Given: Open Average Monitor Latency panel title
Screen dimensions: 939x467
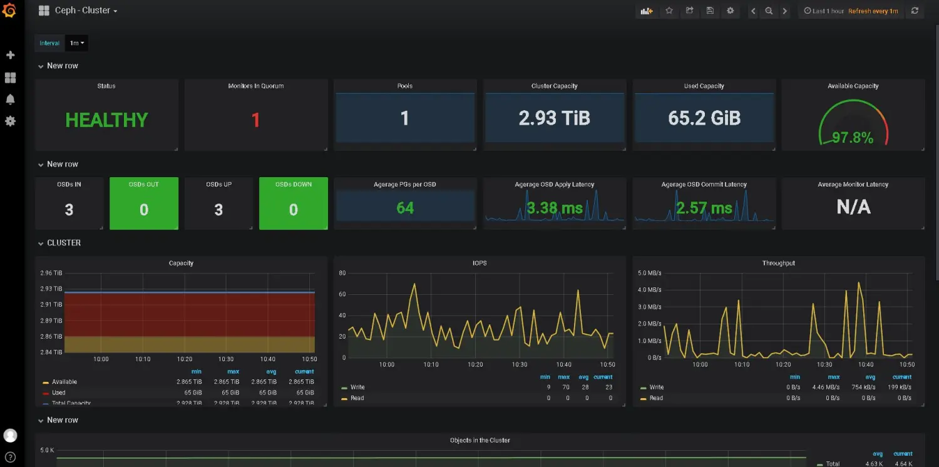Looking at the screenshot, I should tap(853, 185).
